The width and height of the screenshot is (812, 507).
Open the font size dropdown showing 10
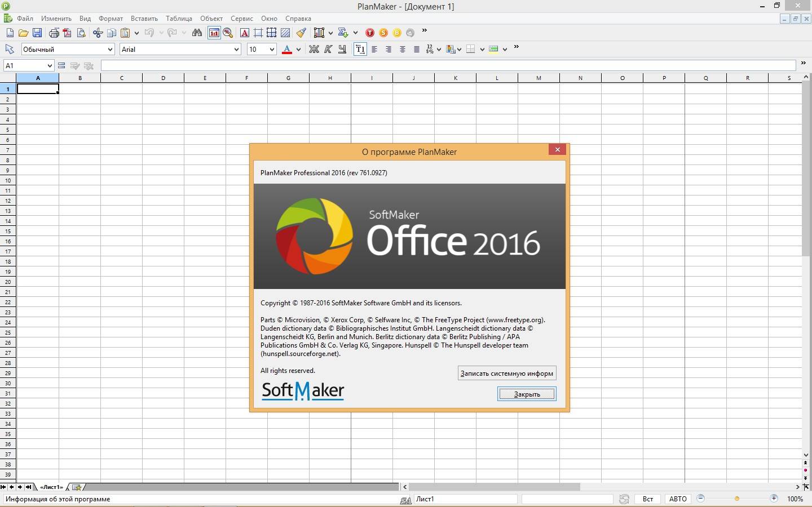click(272, 49)
